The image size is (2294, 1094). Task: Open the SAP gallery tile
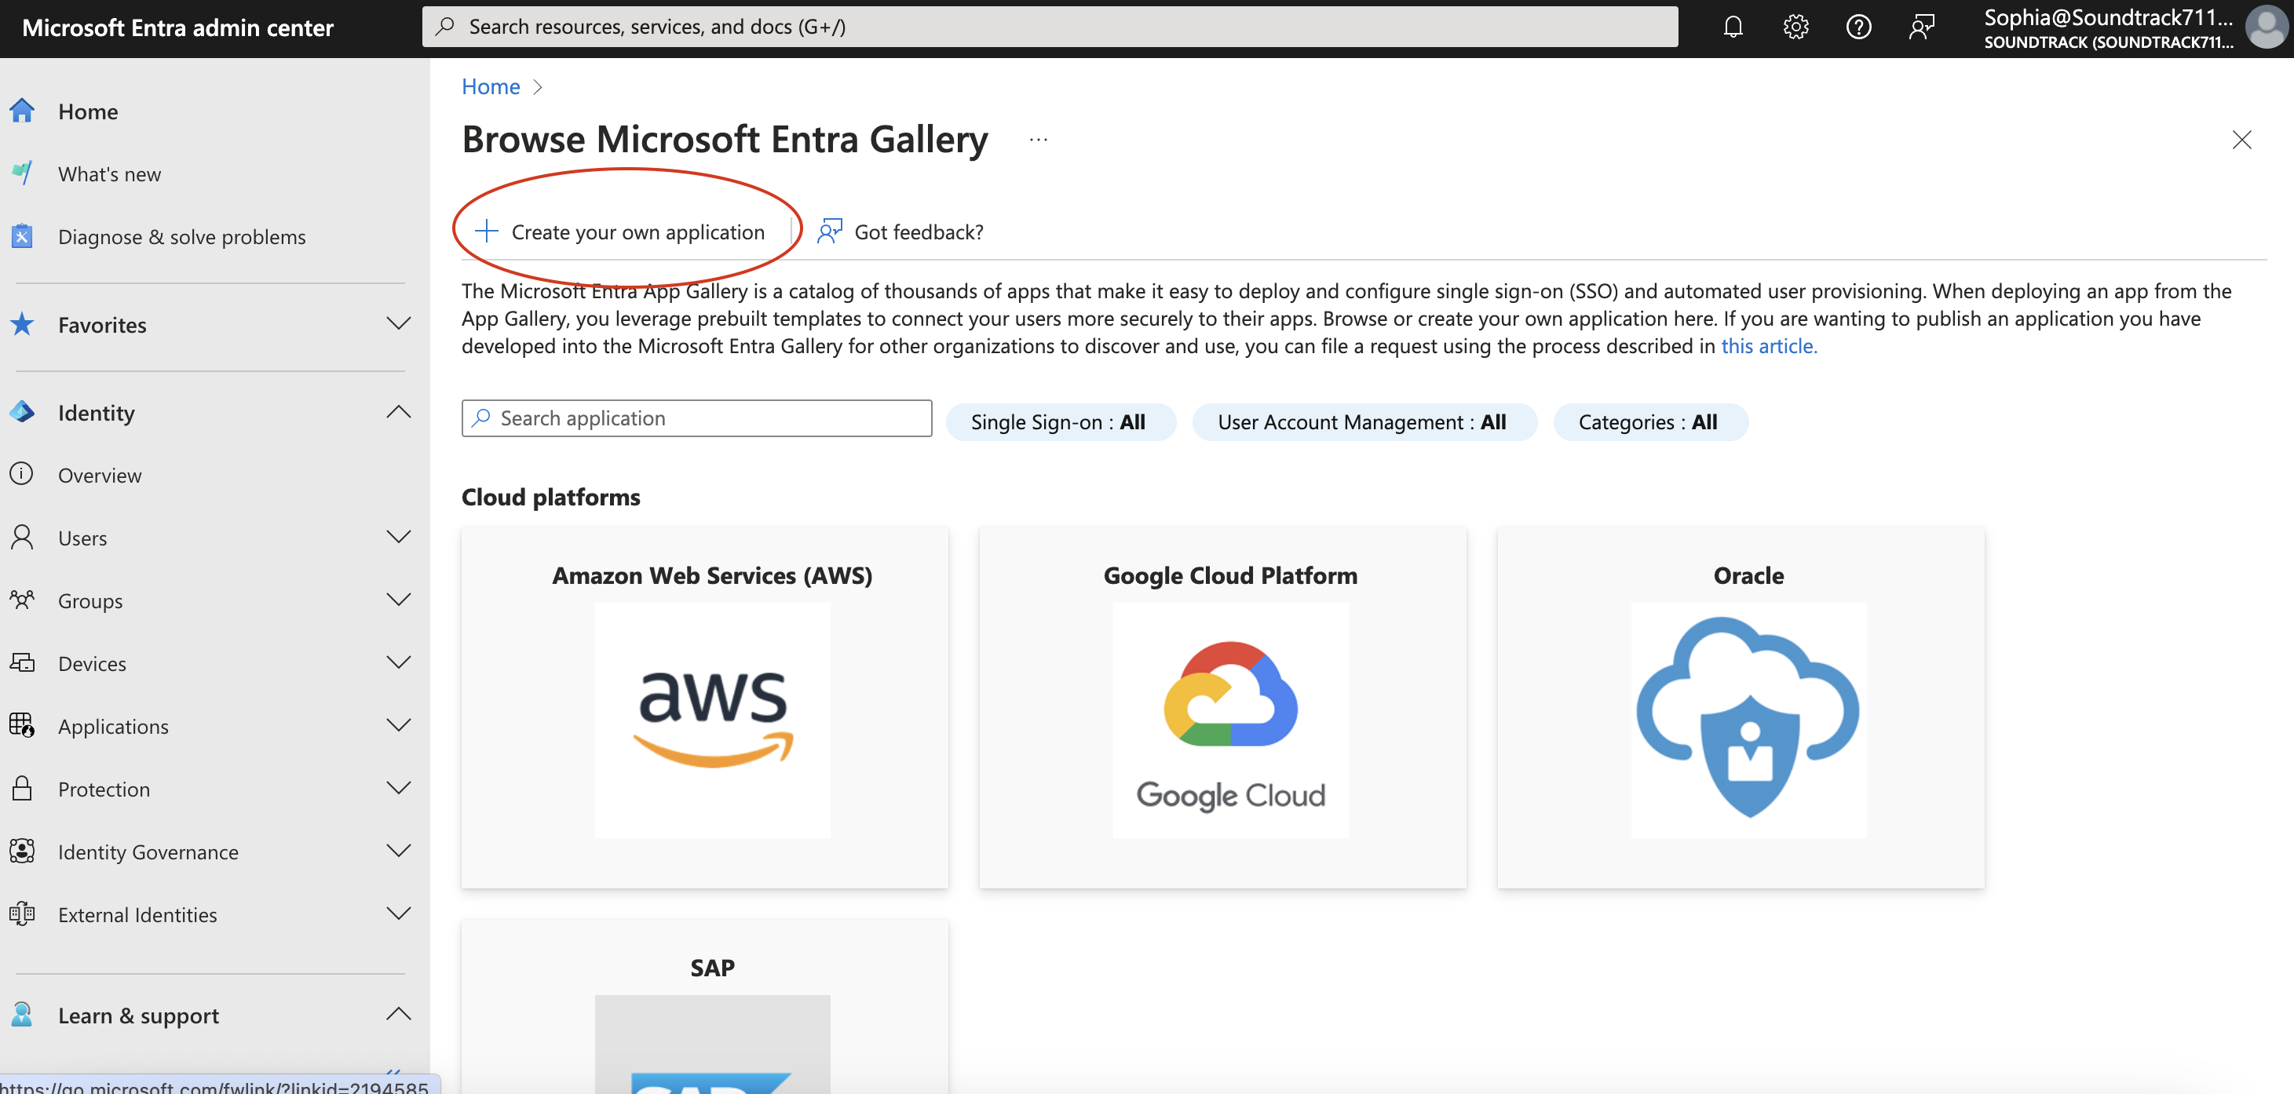pos(704,1006)
